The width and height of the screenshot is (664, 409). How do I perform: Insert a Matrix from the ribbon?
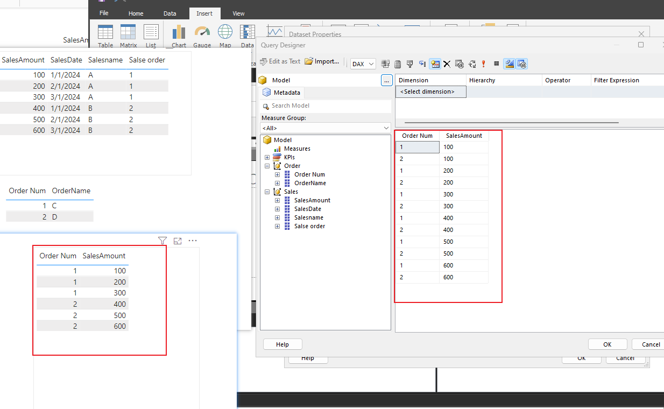tap(128, 36)
